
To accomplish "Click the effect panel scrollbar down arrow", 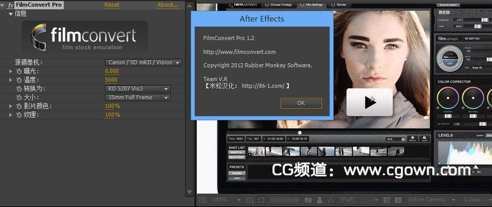I will [189, 192].
